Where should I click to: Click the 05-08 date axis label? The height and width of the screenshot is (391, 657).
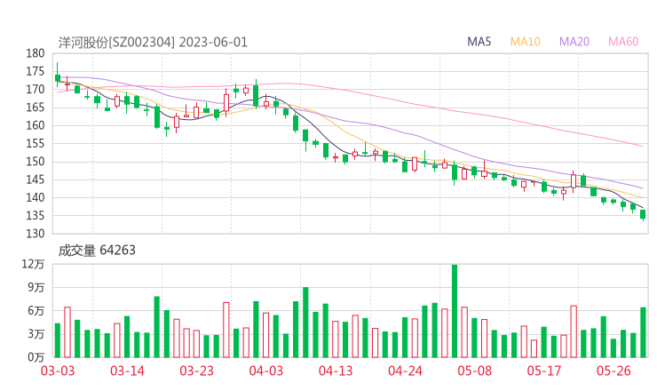pyautogui.click(x=474, y=371)
